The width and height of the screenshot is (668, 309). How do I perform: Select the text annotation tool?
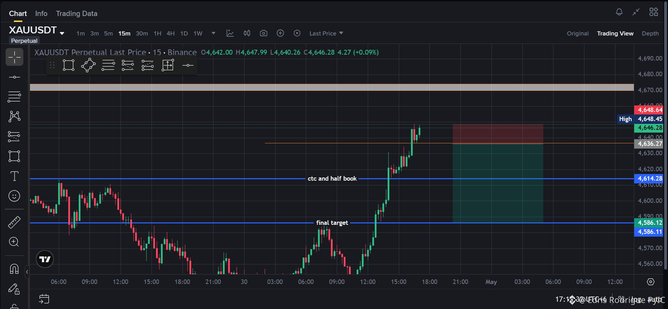click(14, 176)
